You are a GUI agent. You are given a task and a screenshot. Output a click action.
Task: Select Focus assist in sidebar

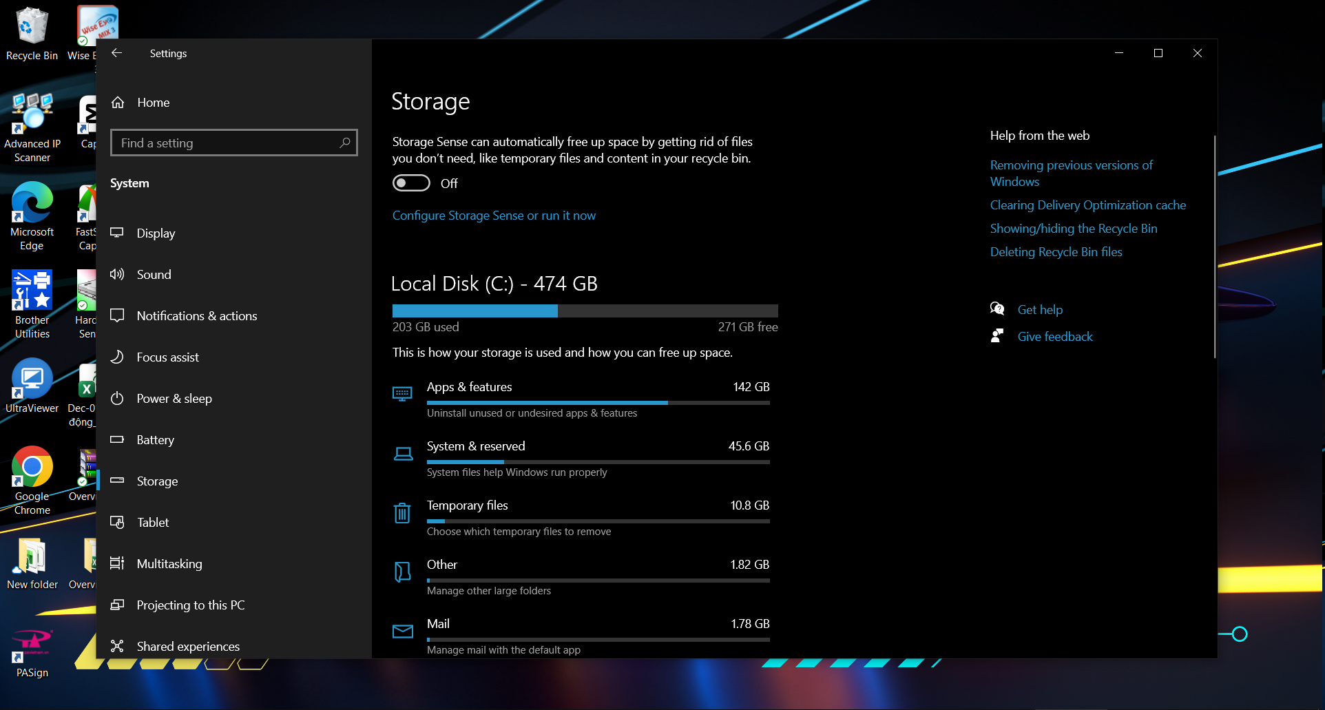click(x=234, y=357)
